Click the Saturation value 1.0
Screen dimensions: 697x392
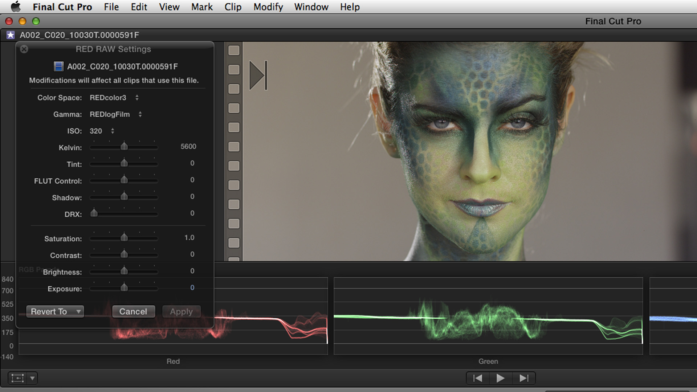click(189, 238)
